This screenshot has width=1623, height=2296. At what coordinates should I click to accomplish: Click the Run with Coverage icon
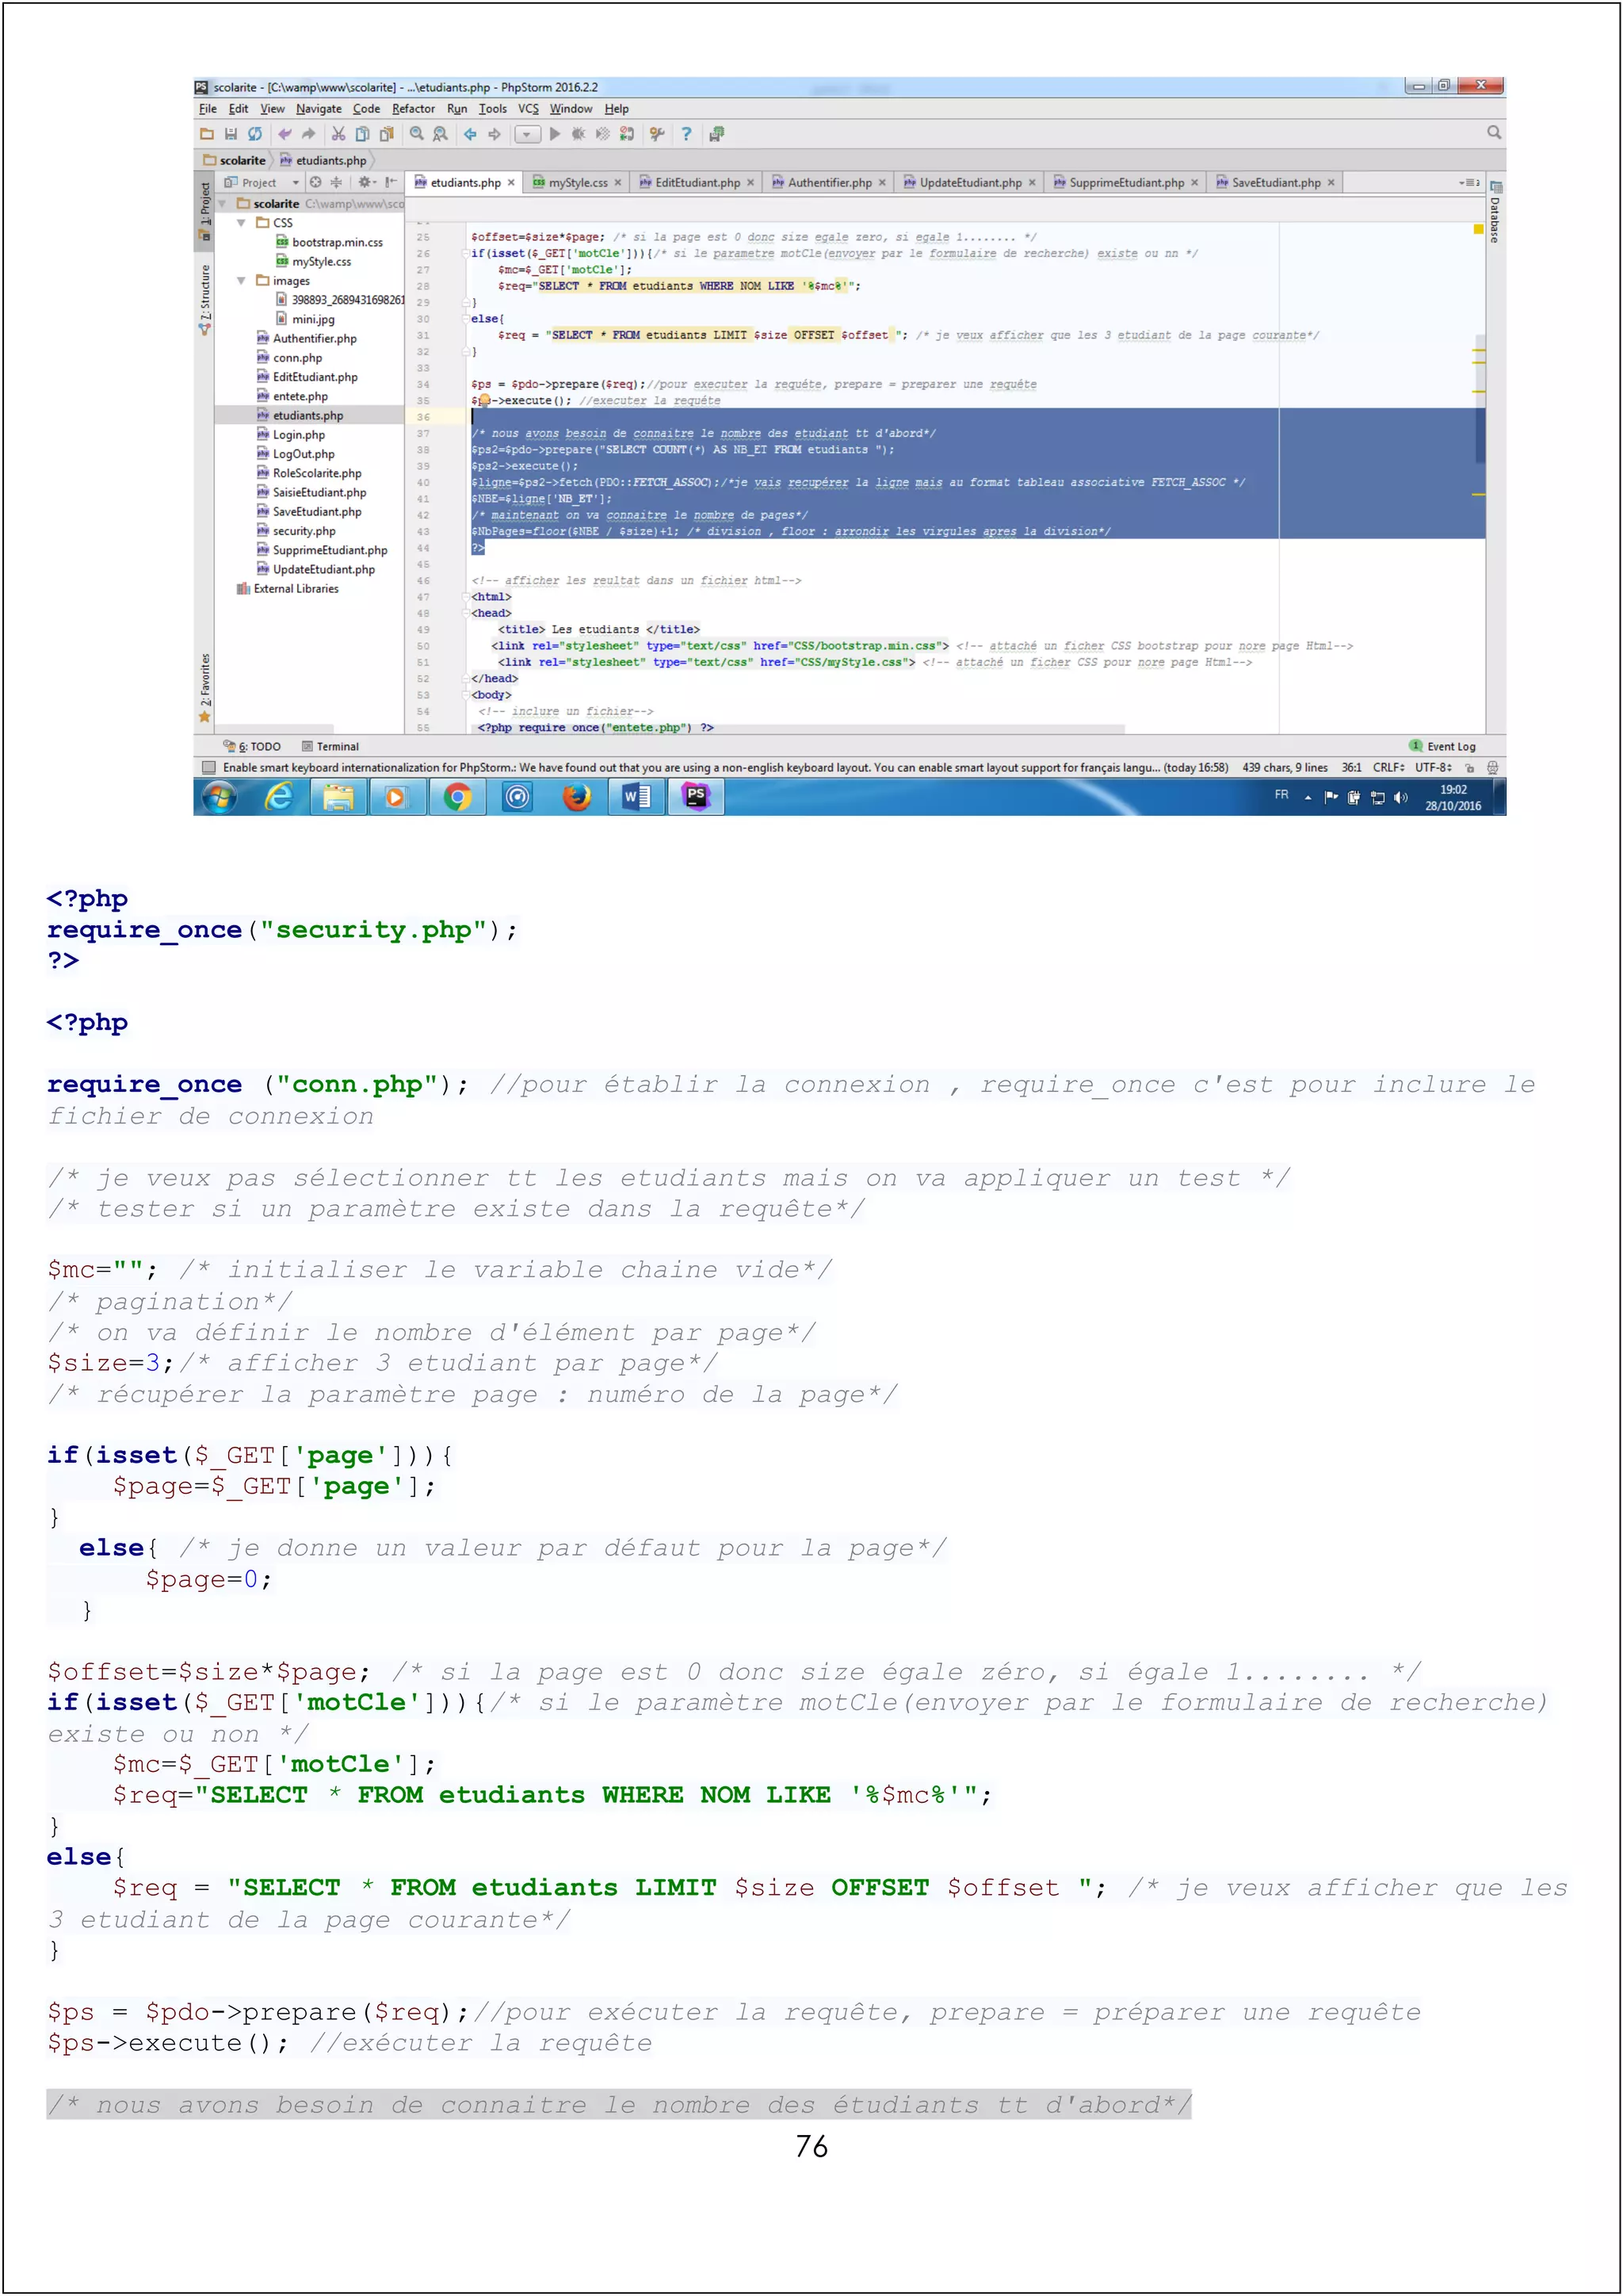click(x=602, y=134)
